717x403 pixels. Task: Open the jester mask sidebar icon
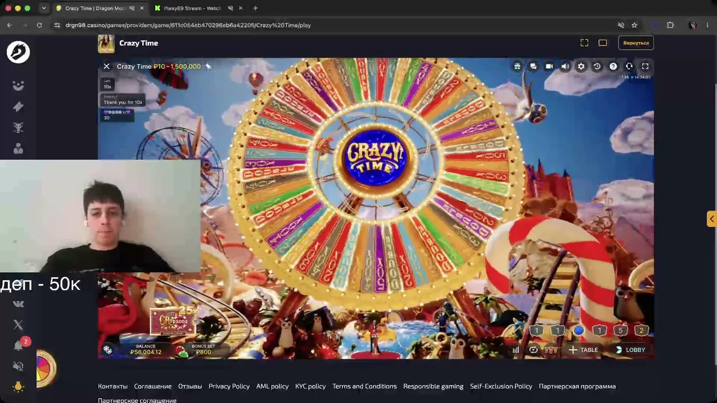coord(18,86)
